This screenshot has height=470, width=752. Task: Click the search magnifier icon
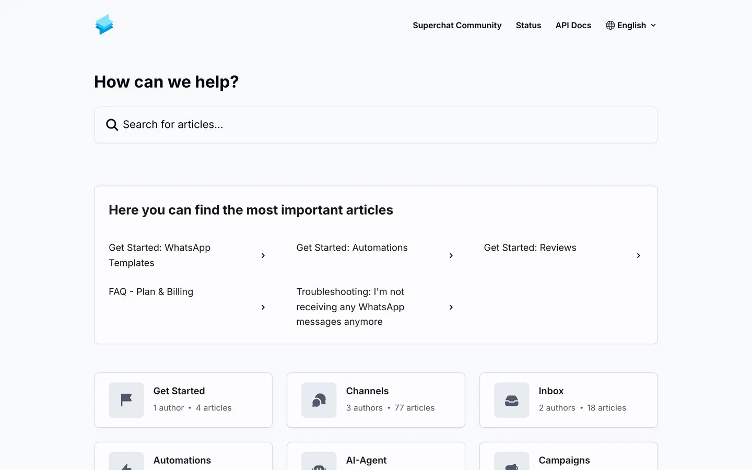coord(112,125)
